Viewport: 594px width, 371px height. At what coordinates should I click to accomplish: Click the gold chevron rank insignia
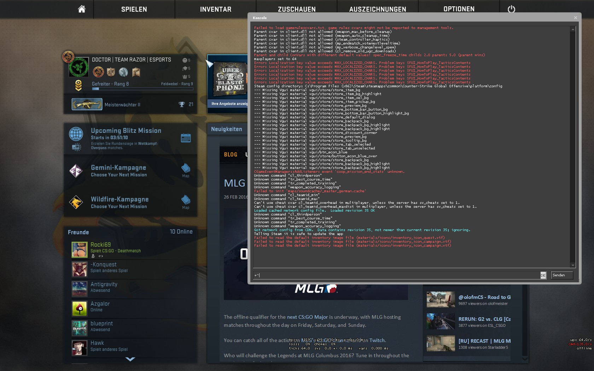click(78, 85)
